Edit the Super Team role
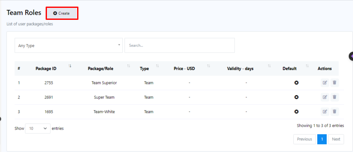Screen dimensions: 353x152 [x=325, y=97]
